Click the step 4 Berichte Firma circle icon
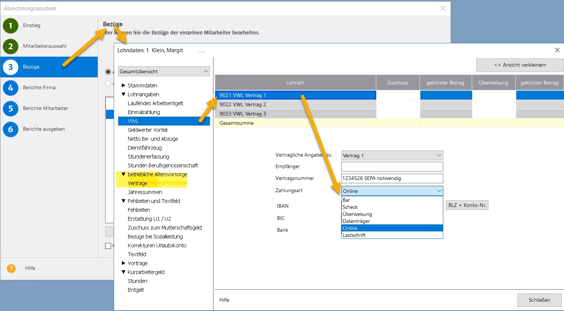The height and width of the screenshot is (311, 564). click(10, 88)
